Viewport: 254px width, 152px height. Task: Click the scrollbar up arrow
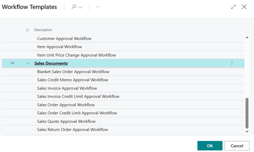point(247,37)
